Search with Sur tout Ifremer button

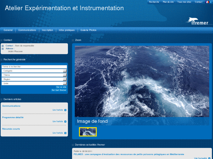coord(59,90)
